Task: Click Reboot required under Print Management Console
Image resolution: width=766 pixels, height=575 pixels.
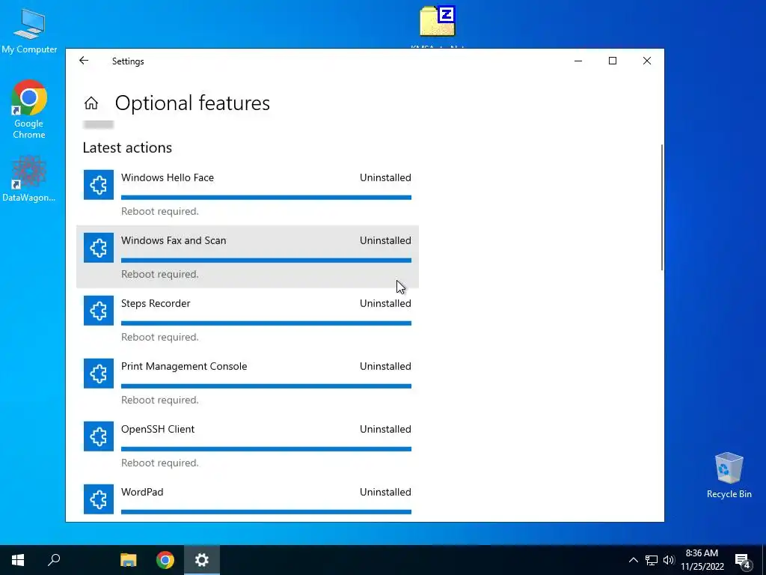Action: tap(160, 400)
